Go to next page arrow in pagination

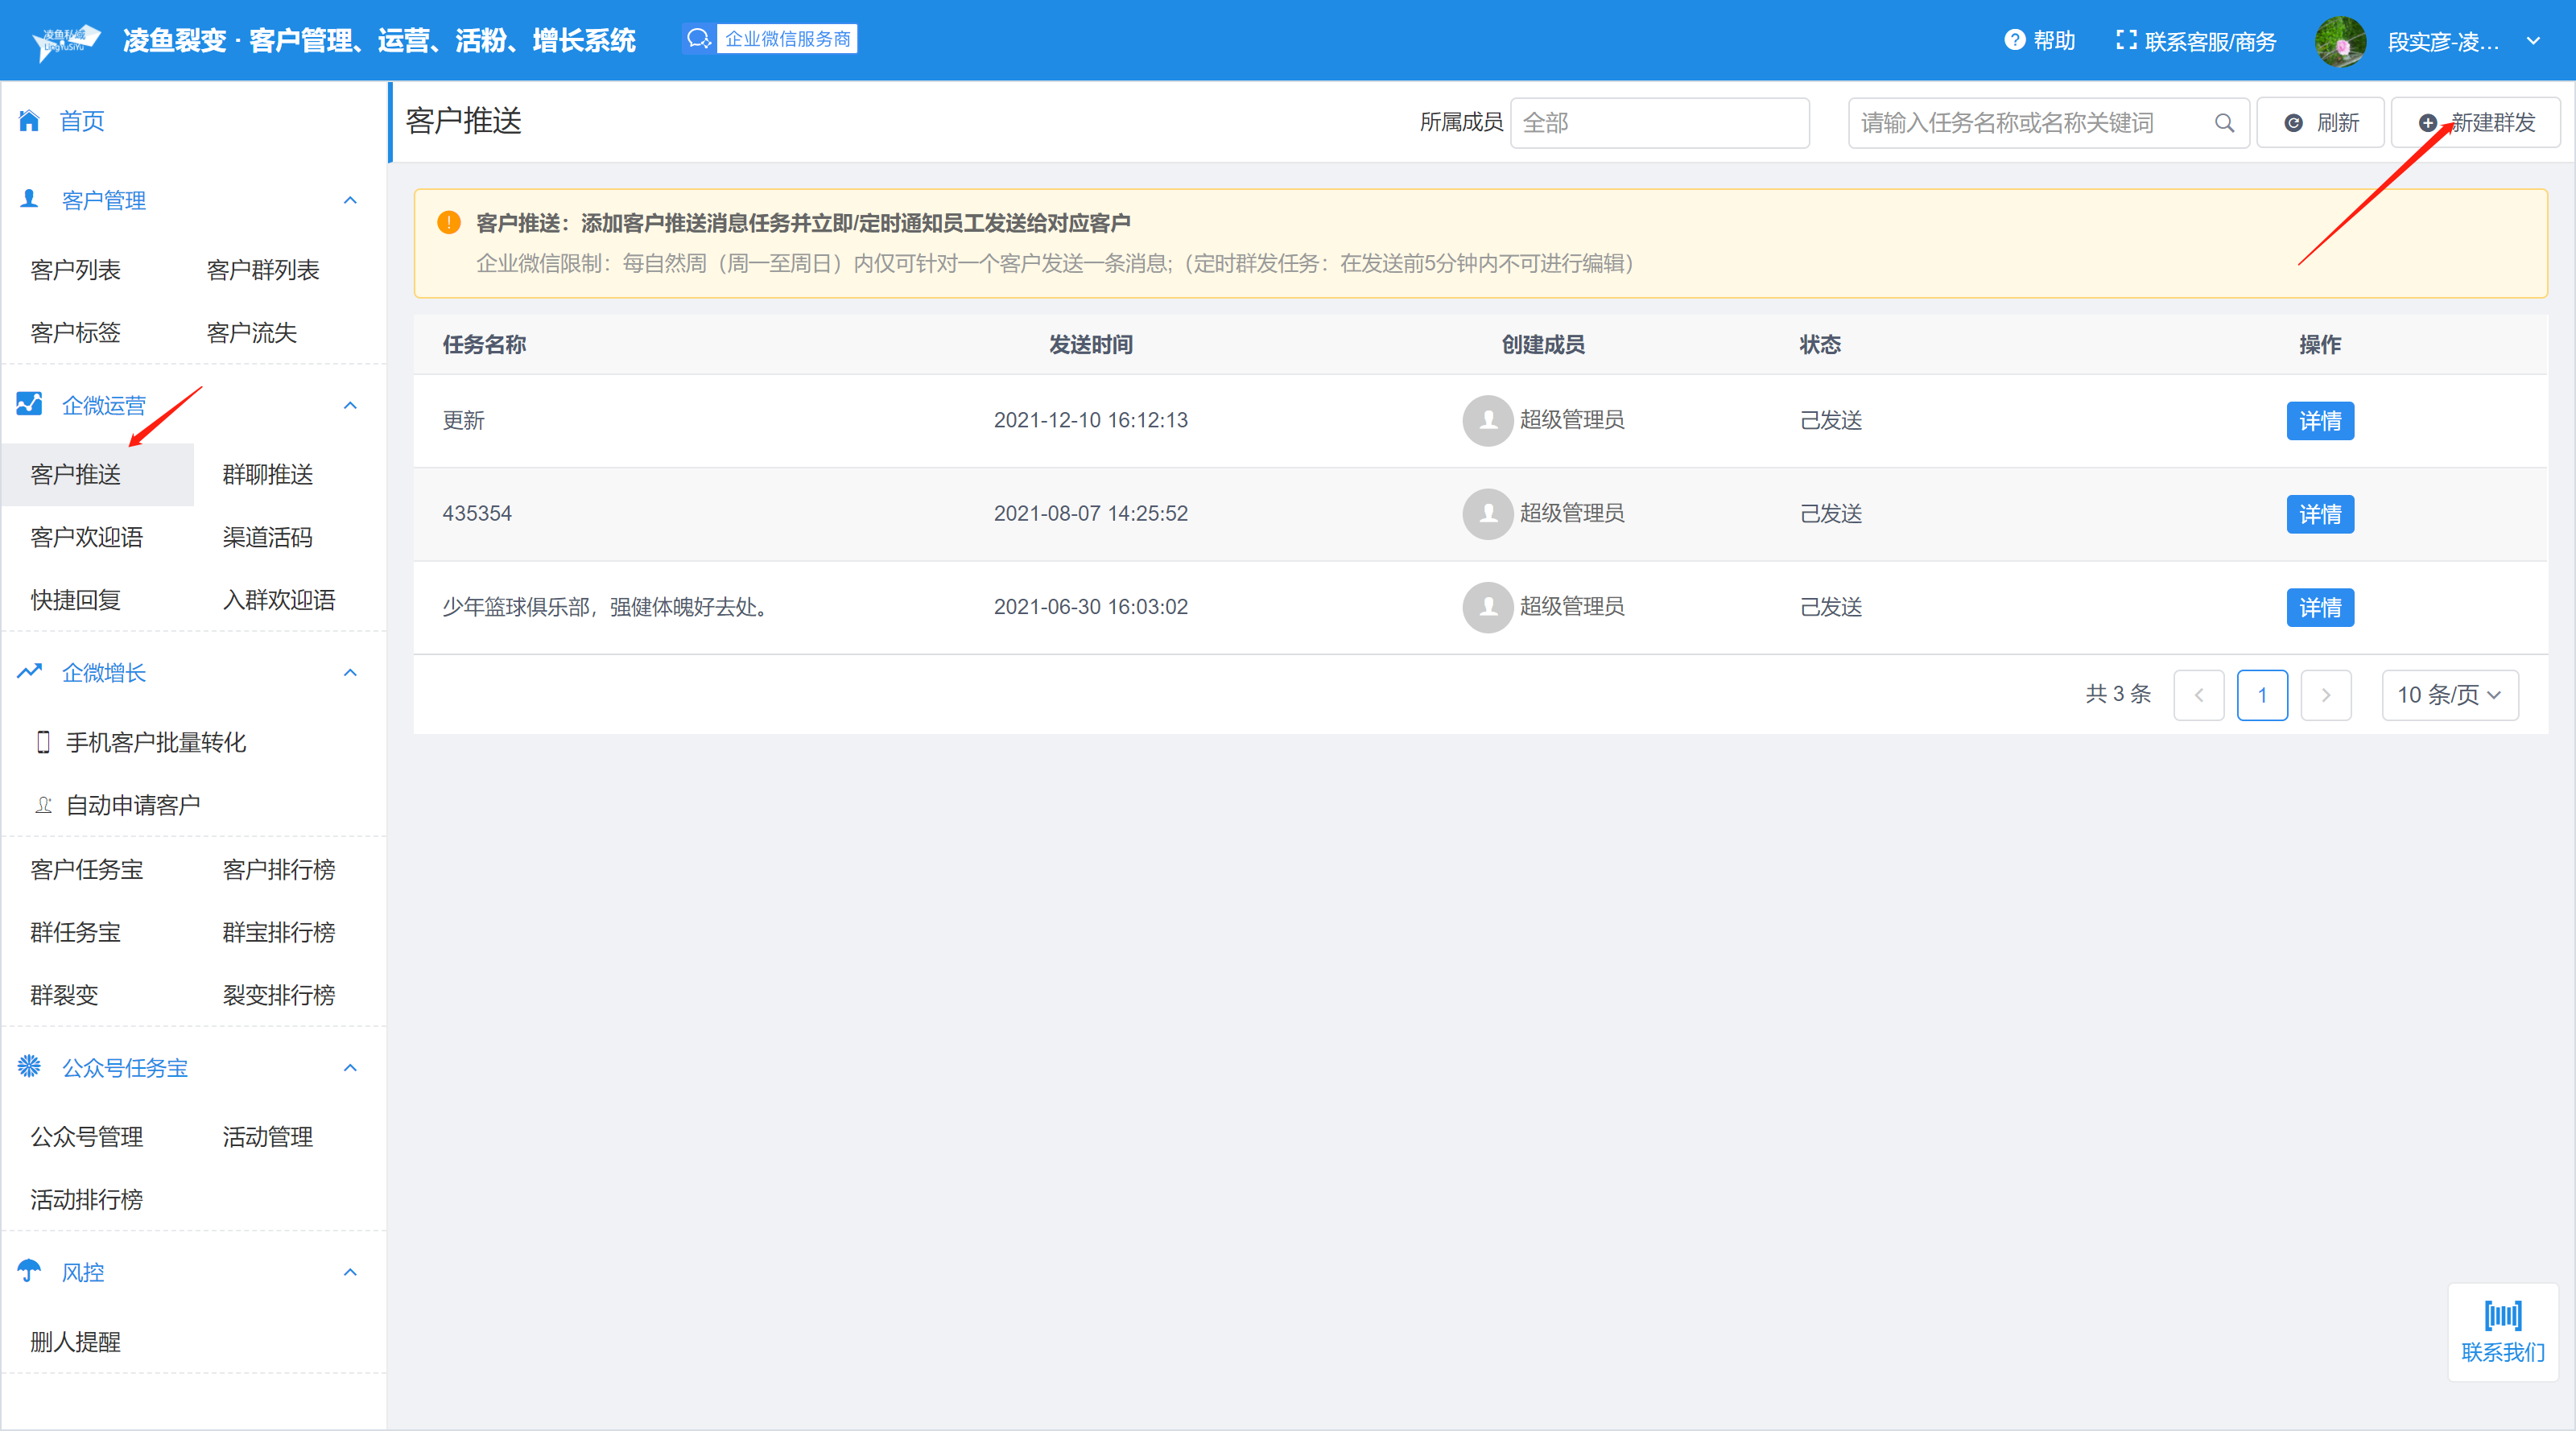(x=2325, y=695)
